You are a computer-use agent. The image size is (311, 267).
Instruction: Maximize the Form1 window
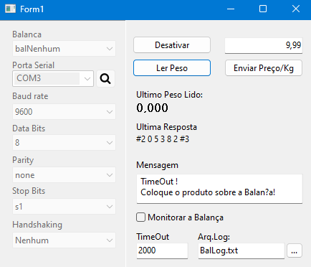[x=263, y=9]
